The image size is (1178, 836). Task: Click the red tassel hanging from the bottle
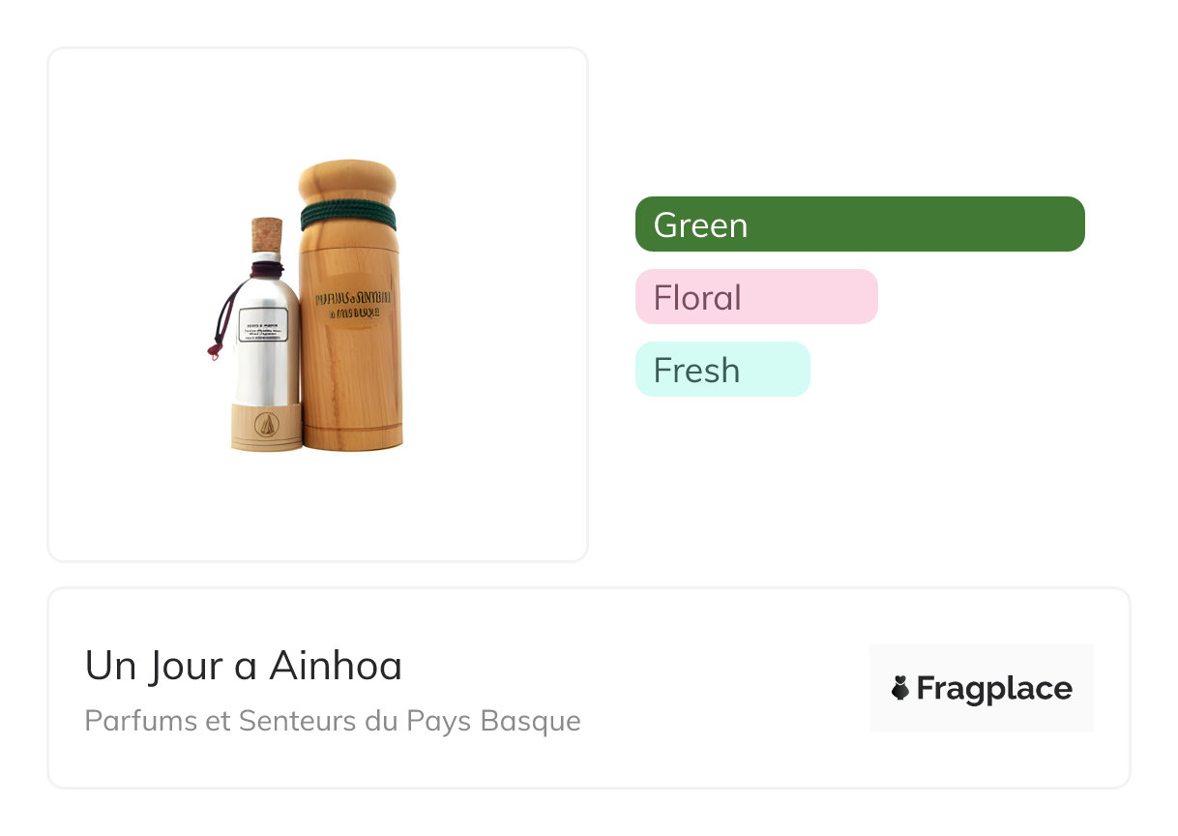tap(214, 352)
